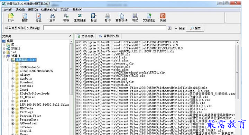This screenshot has height=135, width=249.
Task: Close the 文件夹 panel with X
Action: (70, 36)
